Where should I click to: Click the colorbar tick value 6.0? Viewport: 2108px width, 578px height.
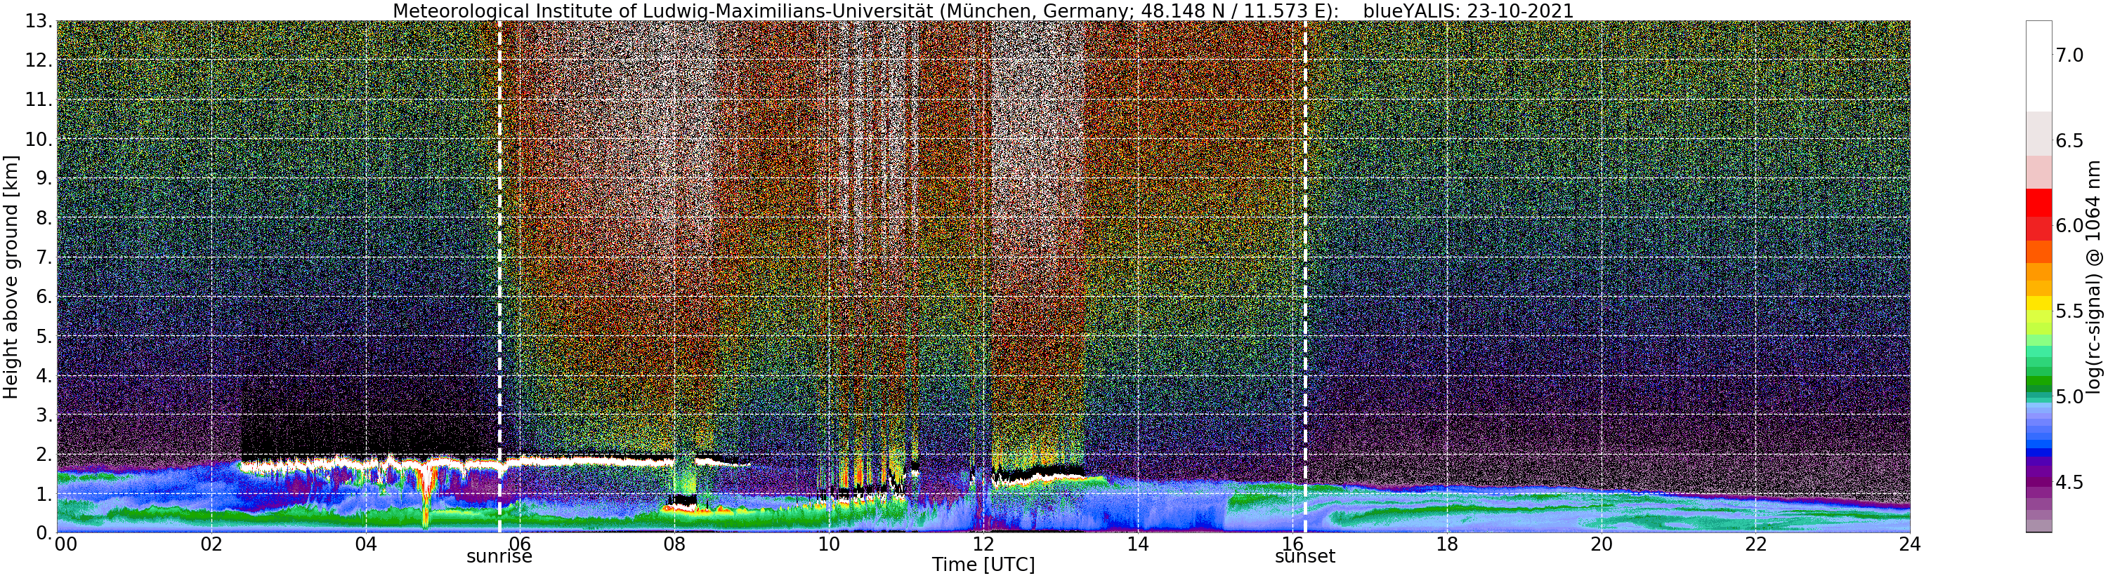click(x=2069, y=226)
